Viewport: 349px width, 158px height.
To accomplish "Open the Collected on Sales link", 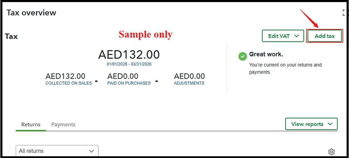I will point(69,83).
